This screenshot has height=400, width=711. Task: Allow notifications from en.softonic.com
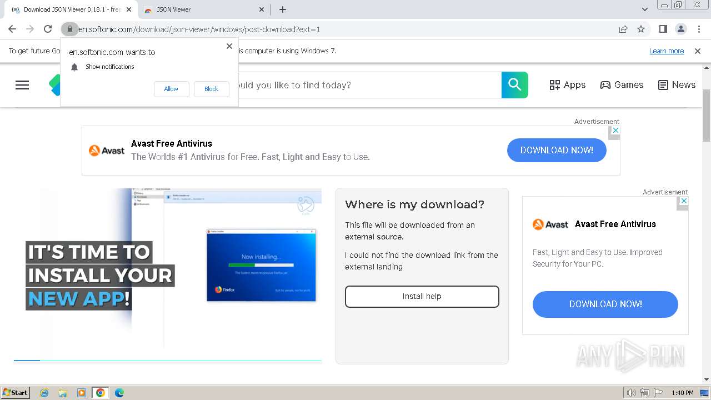(171, 89)
